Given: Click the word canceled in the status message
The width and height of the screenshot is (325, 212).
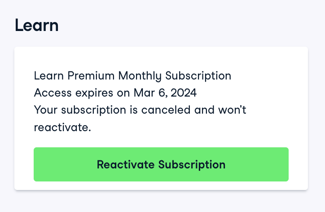Looking at the screenshot, I should click(x=162, y=110).
